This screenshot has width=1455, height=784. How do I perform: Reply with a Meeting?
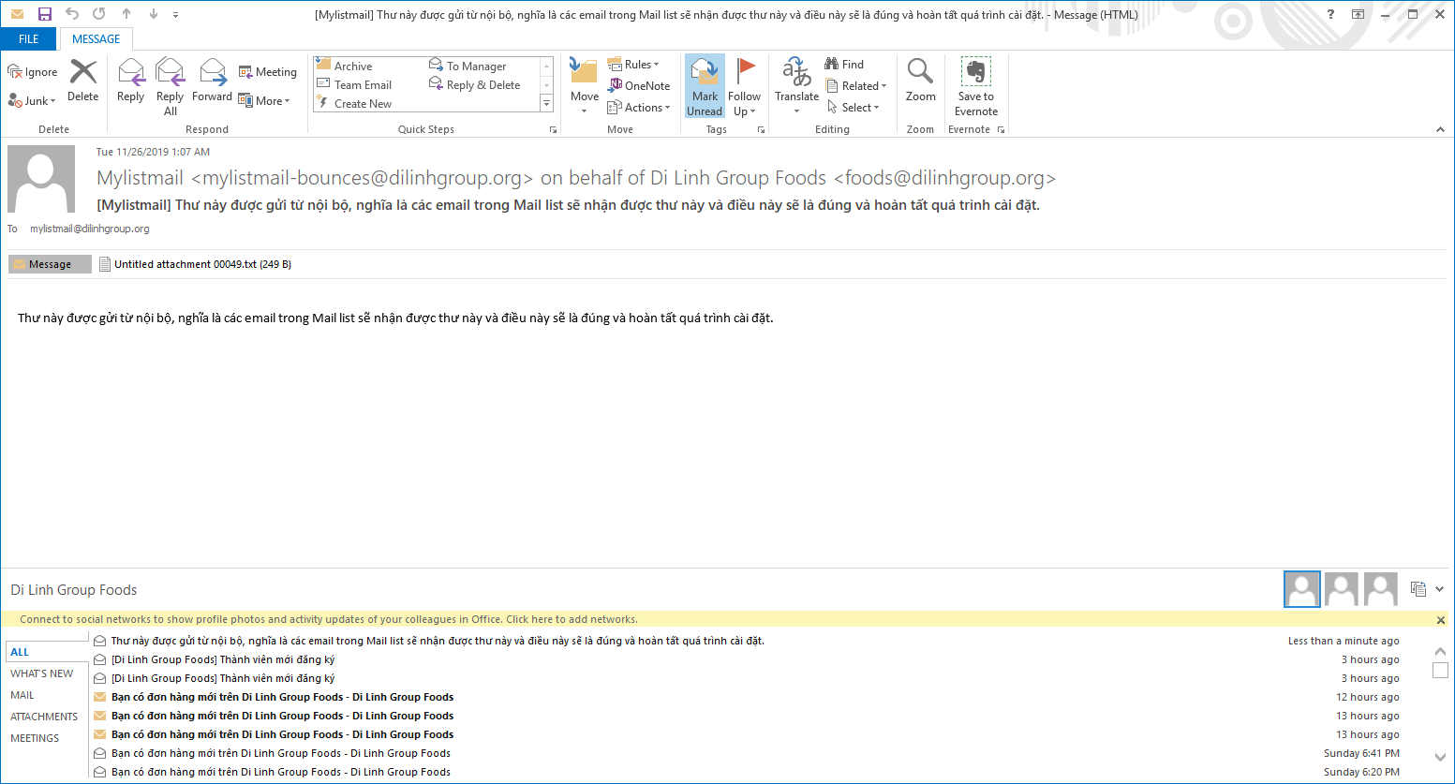pyautogui.click(x=267, y=72)
